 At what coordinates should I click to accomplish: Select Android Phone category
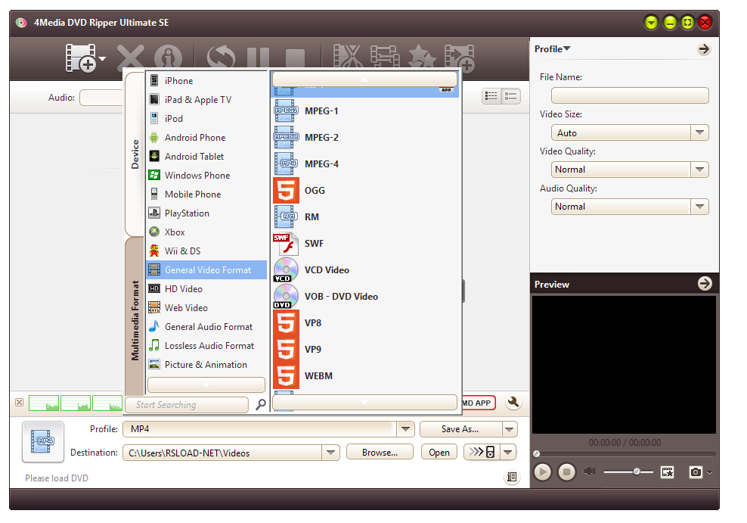(206, 137)
